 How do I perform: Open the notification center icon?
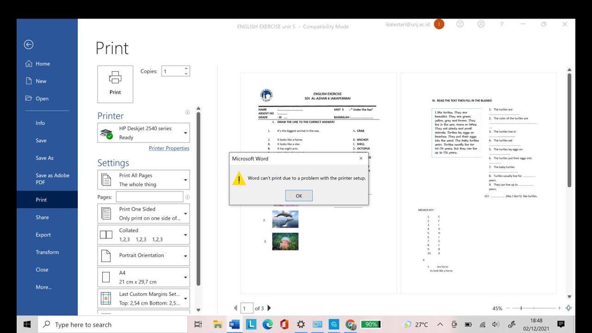(x=561, y=325)
